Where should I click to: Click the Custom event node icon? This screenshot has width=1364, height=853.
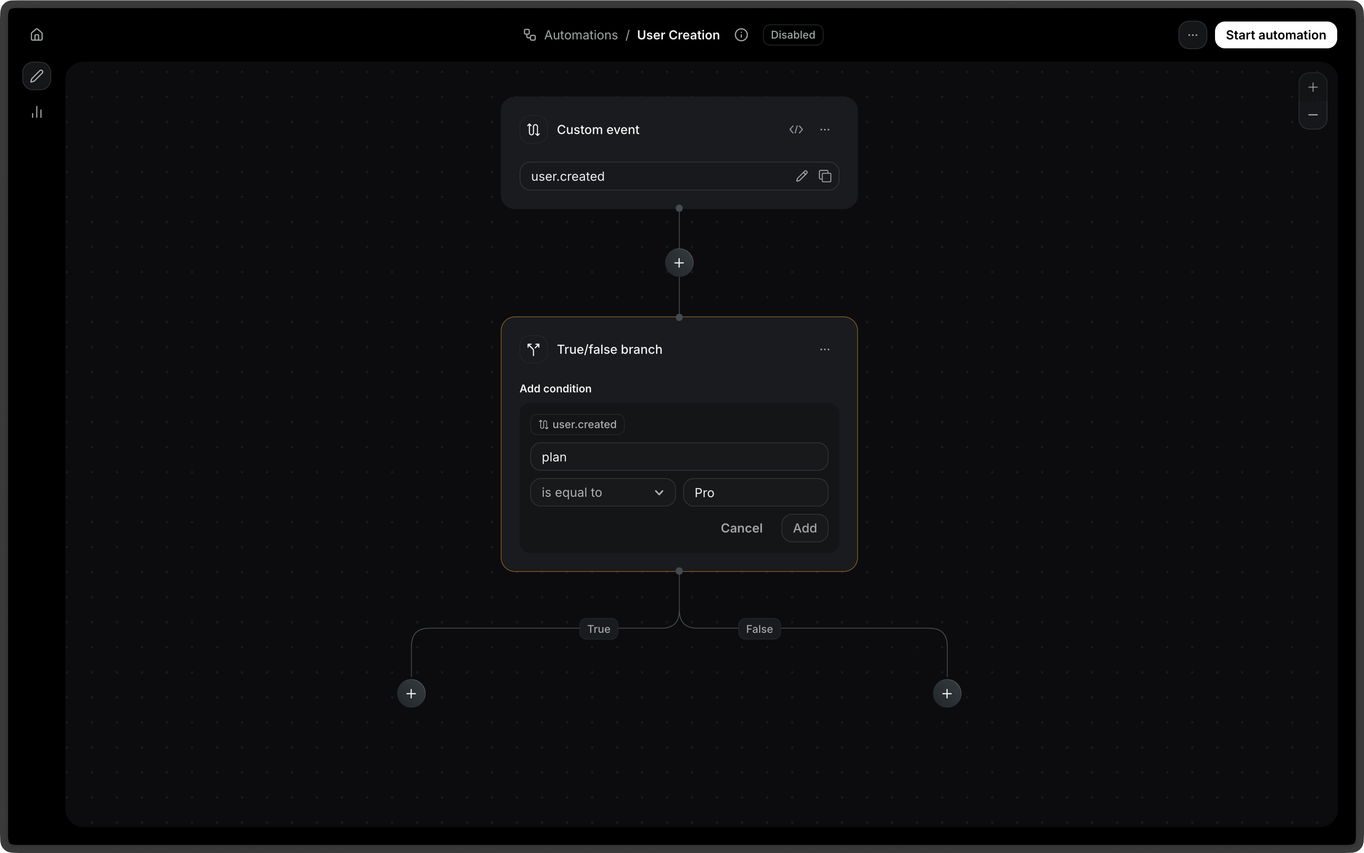click(x=533, y=129)
